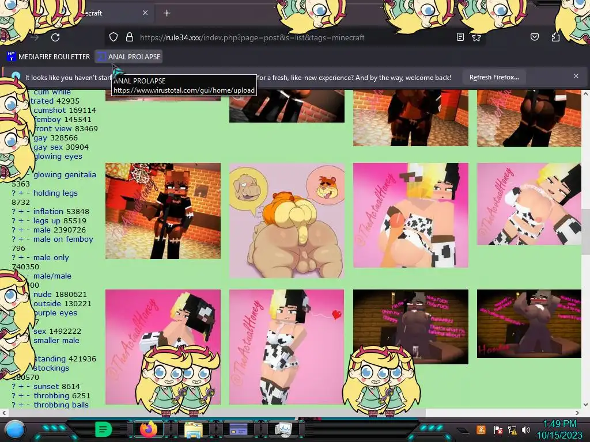The height and width of the screenshot is (442, 590).
Task: Open File Explorer from the taskbar
Action: (x=194, y=429)
